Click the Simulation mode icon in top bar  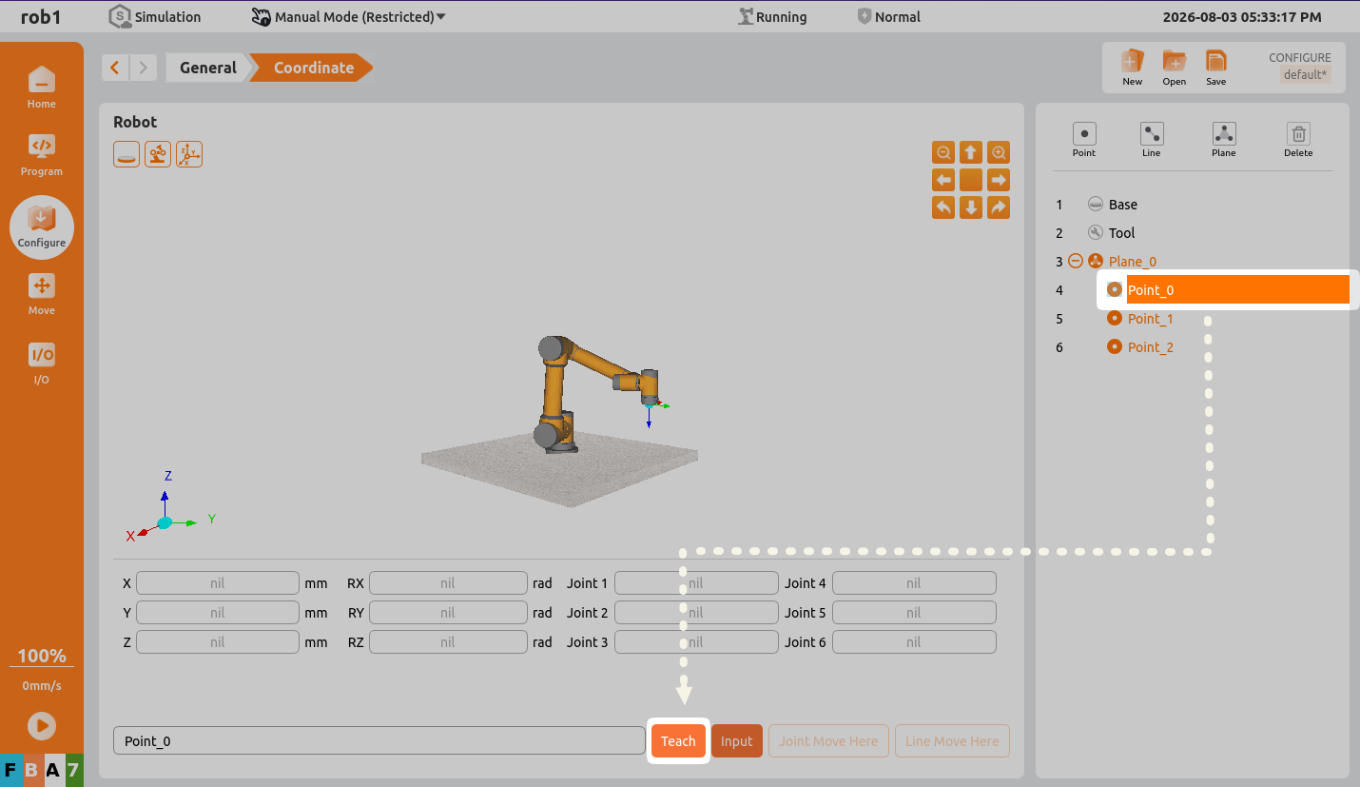click(x=119, y=16)
